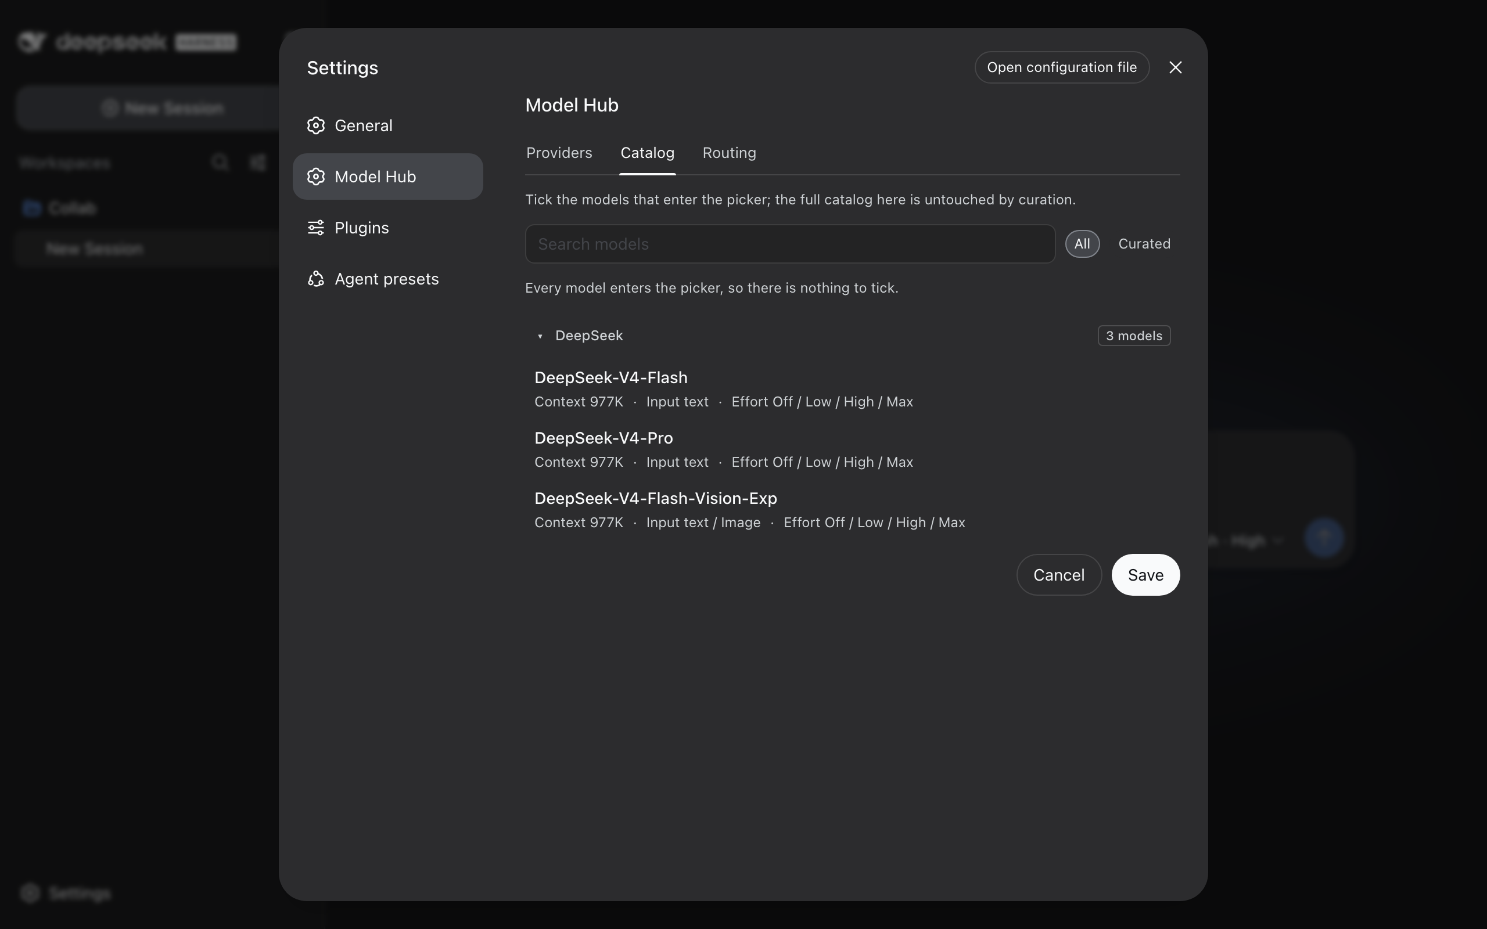
Task: Click the Agent presets icon
Action: (x=316, y=279)
